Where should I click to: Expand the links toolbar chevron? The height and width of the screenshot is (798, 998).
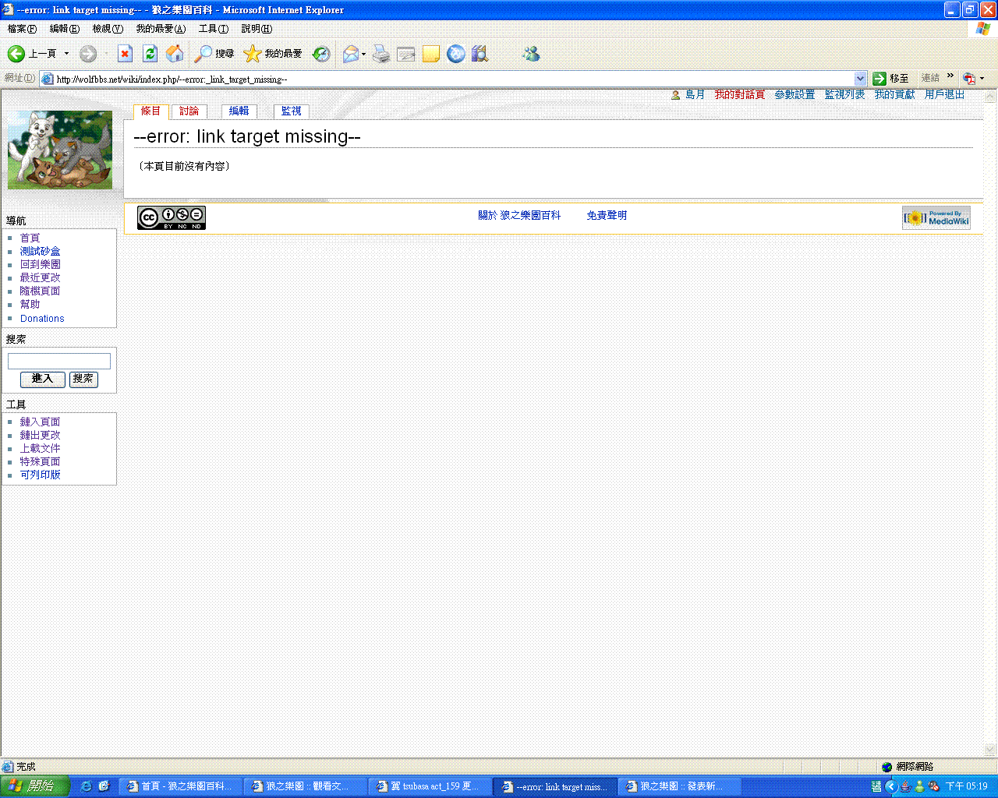(x=950, y=76)
